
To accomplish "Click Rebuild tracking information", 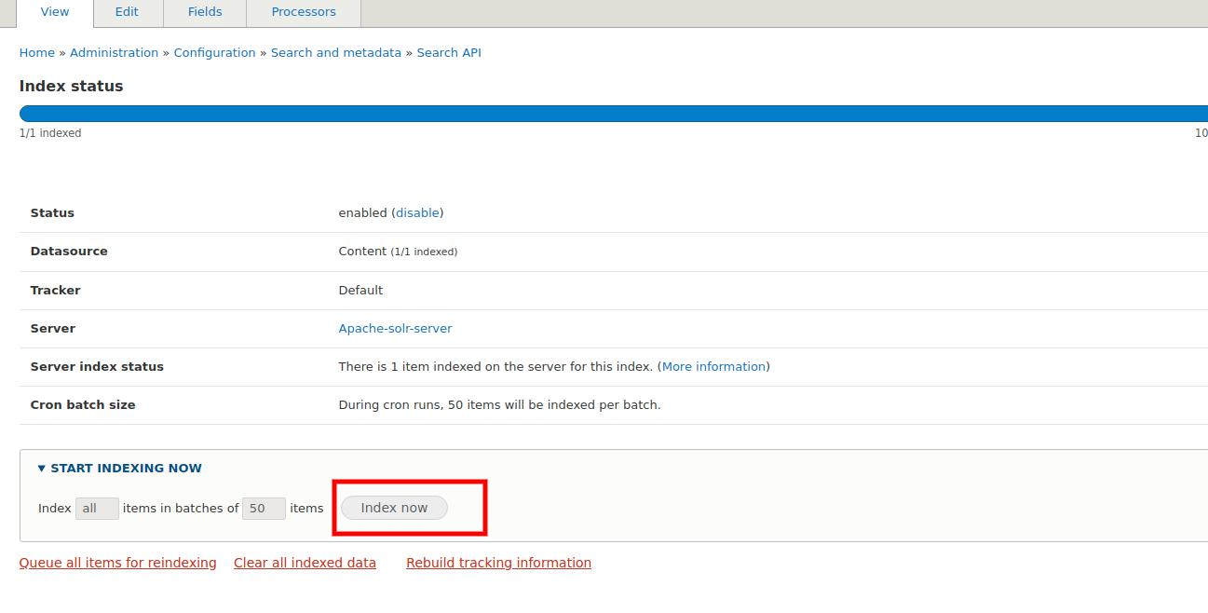I will (x=498, y=562).
